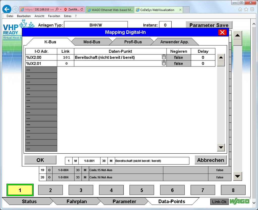Delete the %IX2.00 Bereitschaft mapping via trash icon
The width and height of the screenshot is (258, 210).
click(x=164, y=57)
